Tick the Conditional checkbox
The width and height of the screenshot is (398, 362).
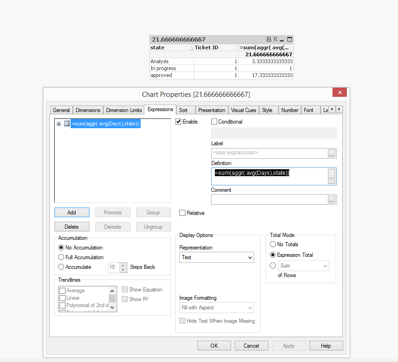point(214,122)
